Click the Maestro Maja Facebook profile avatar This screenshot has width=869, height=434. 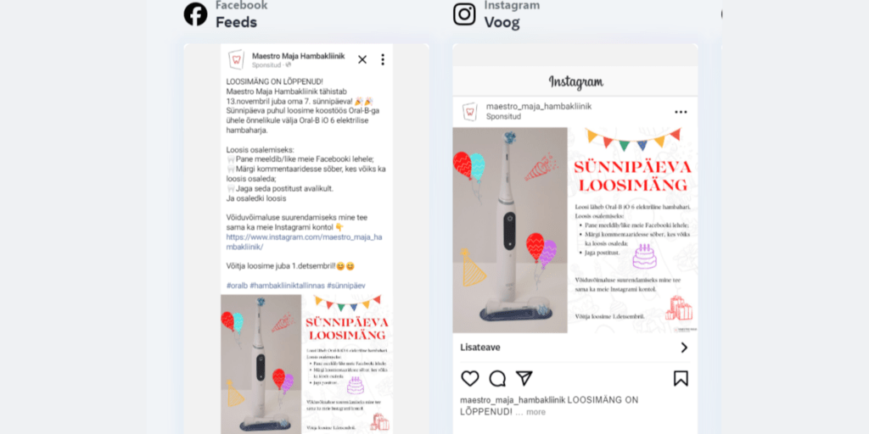click(237, 60)
